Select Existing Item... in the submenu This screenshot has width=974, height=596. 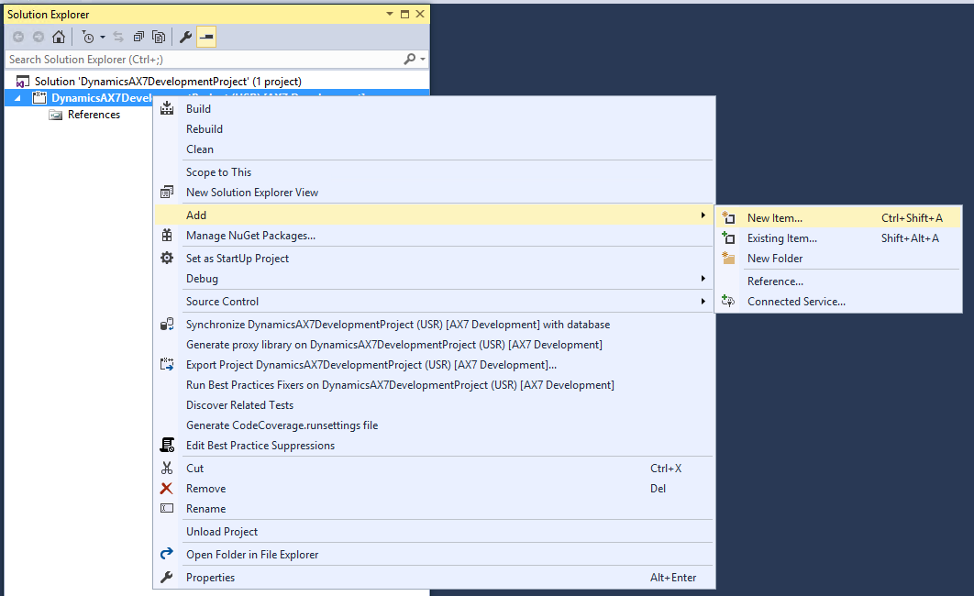(x=781, y=238)
